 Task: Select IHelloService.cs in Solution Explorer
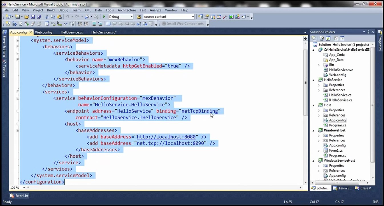click(340, 100)
